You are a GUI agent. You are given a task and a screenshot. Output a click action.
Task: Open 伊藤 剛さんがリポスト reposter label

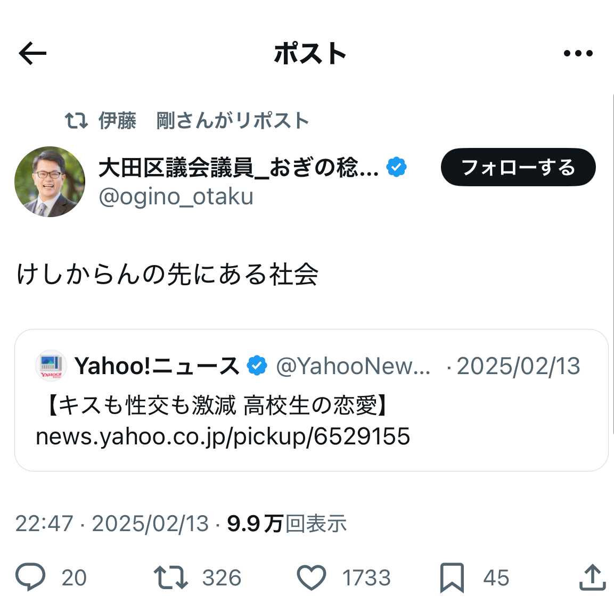point(203,121)
